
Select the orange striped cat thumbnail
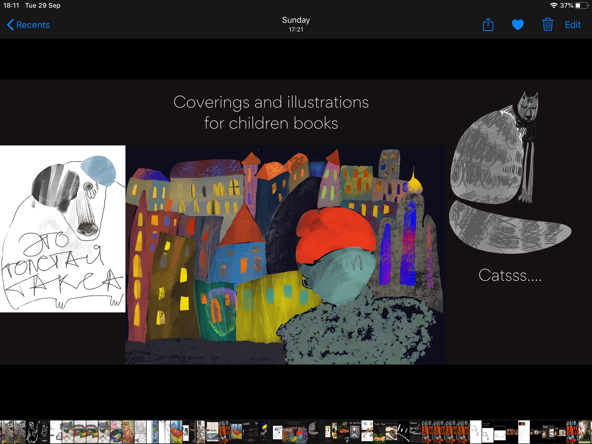tap(128, 432)
